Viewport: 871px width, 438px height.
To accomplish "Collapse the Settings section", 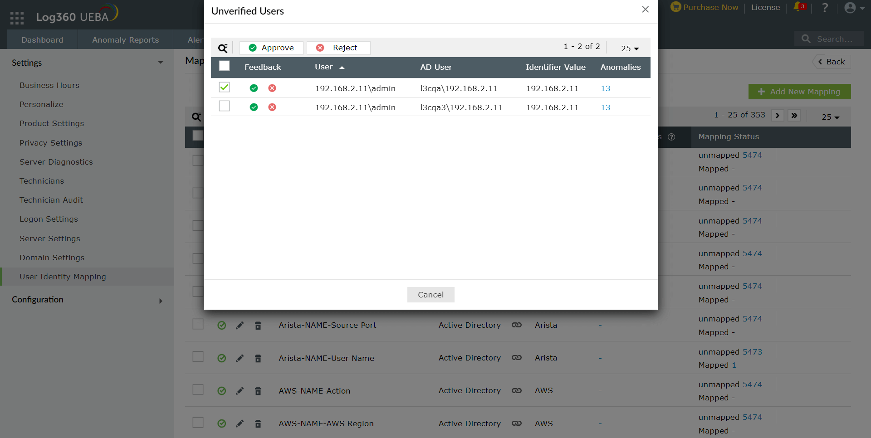I will coord(160,63).
